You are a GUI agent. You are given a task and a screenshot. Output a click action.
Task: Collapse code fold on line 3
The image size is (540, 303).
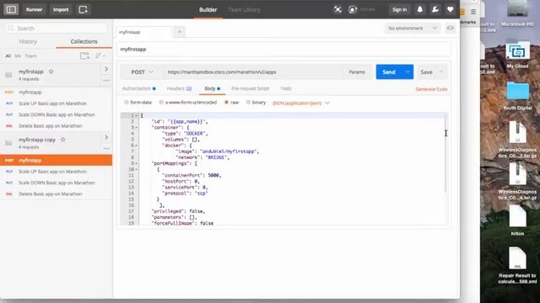coord(137,127)
